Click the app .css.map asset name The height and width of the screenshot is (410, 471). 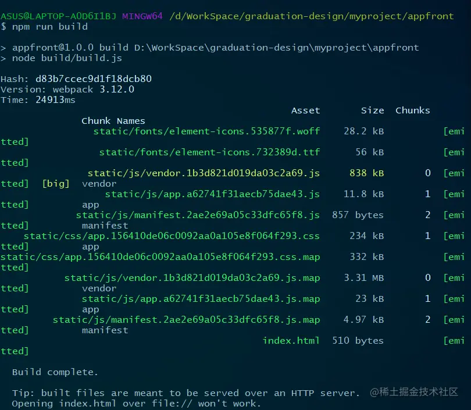[x=160, y=257]
